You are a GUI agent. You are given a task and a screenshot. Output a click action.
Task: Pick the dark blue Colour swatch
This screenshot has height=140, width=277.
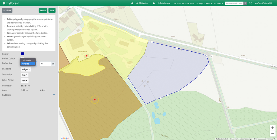[22, 54]
